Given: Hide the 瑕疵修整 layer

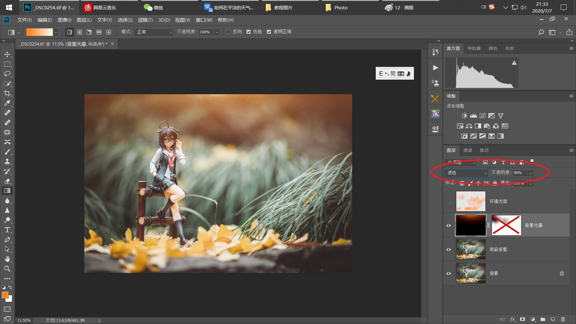Looking at the screenshot, I should (x=449, y=249).
